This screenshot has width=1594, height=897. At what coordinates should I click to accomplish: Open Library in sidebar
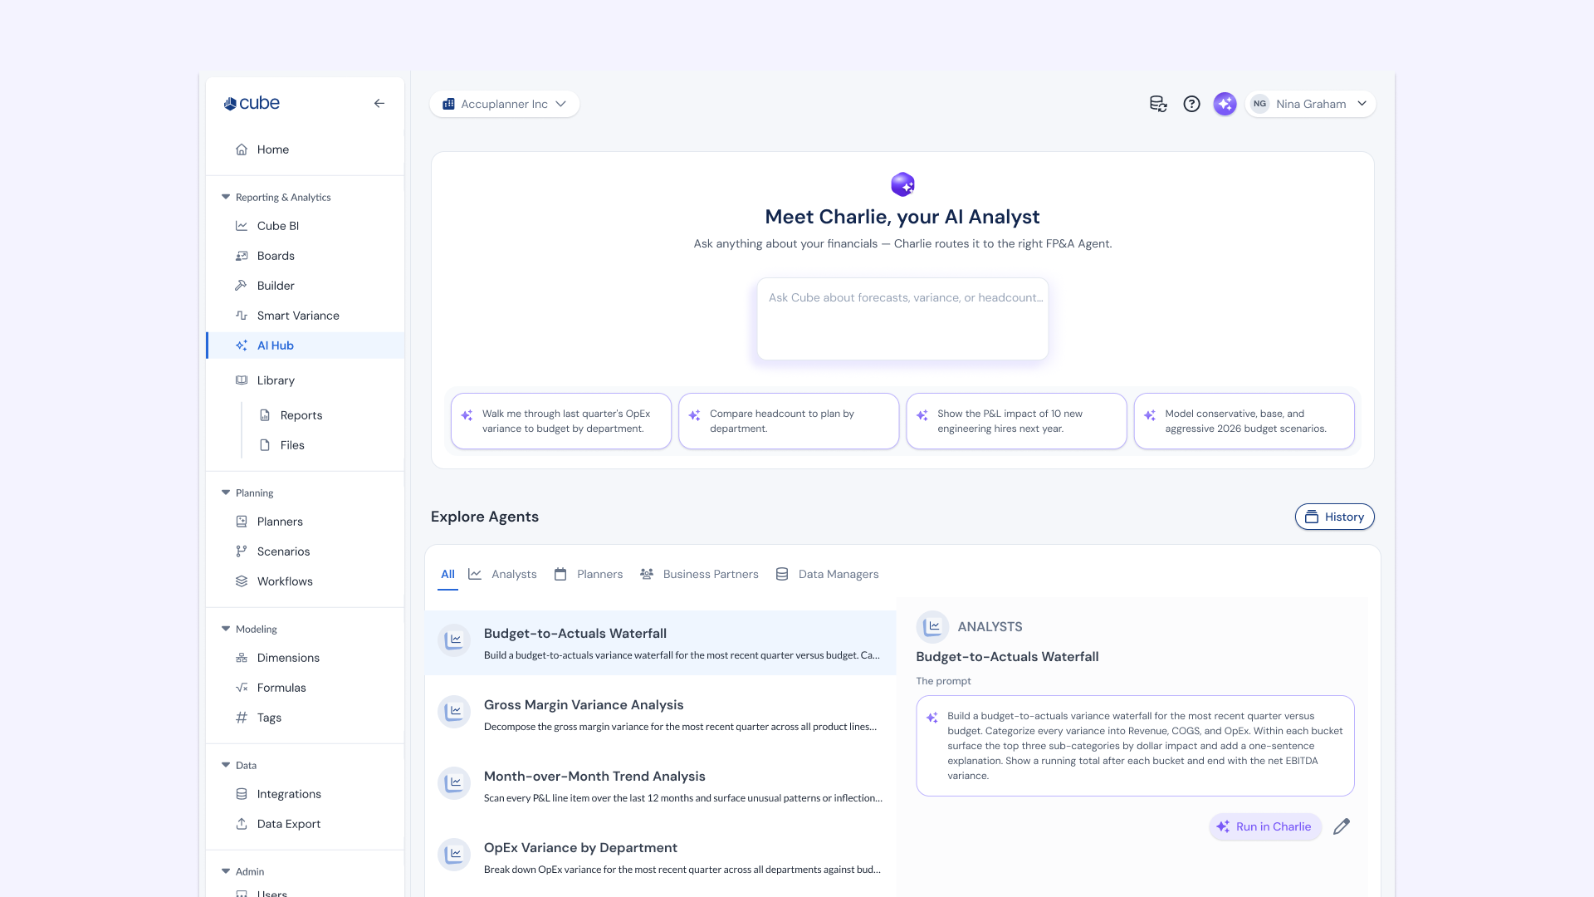306,380
